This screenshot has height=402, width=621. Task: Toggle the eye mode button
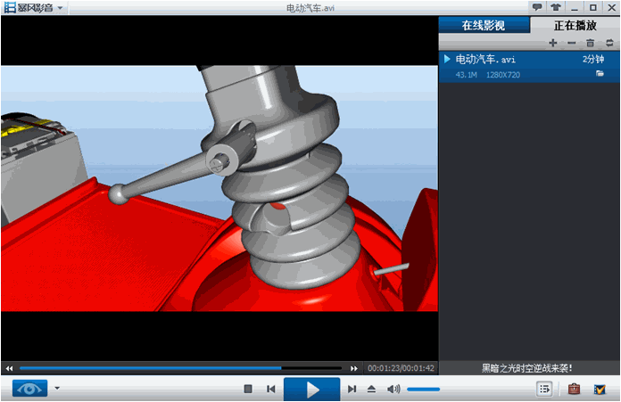29,389
